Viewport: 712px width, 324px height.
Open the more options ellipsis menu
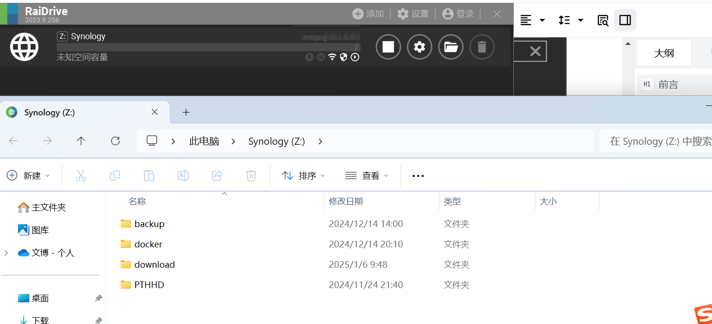[x=418, y=176]
